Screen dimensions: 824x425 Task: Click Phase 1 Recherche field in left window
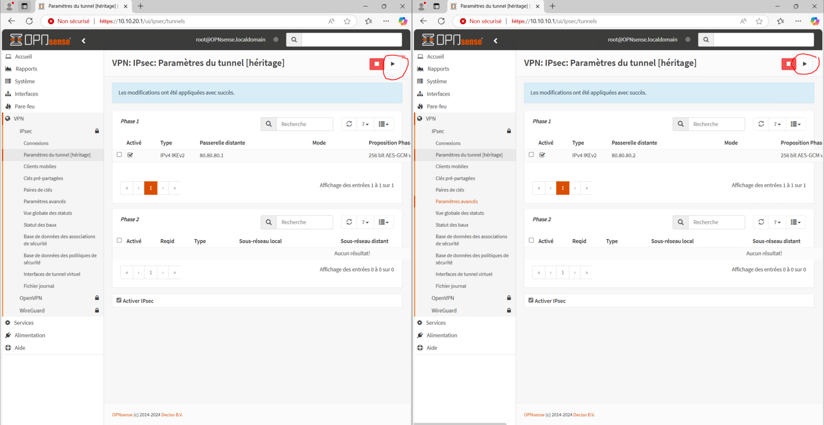coord(304,124)
